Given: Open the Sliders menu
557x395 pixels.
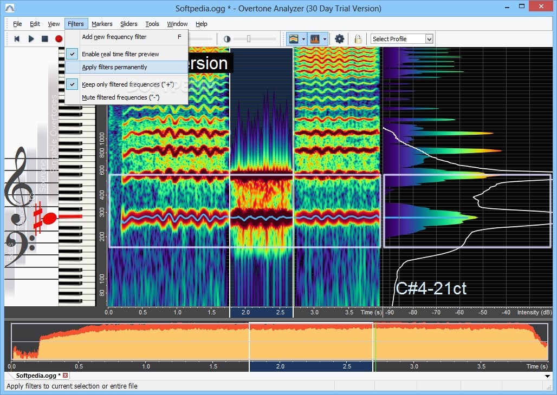Looking at the screenshot, I should (x=128, y=24).
